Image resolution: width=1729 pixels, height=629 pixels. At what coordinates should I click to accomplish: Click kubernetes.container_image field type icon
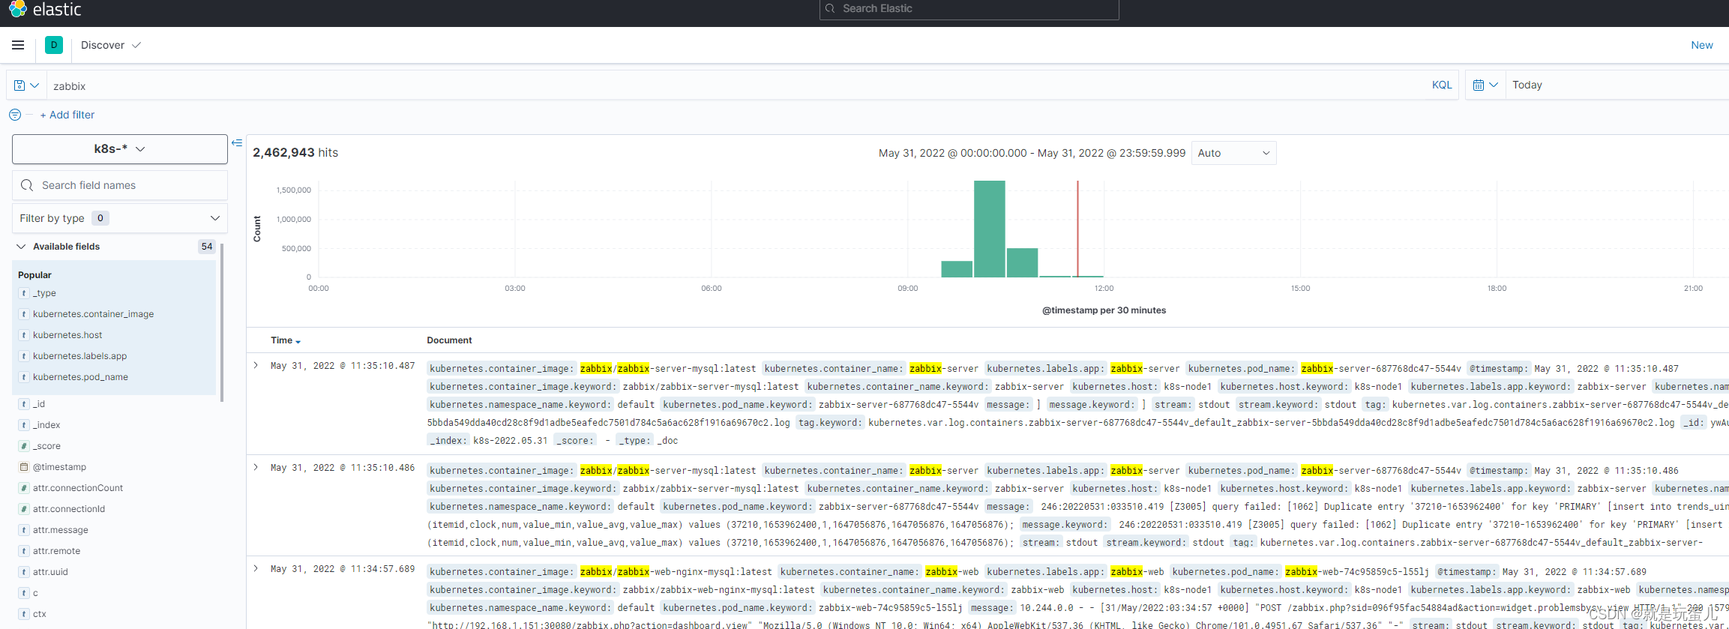click(24, 314)
